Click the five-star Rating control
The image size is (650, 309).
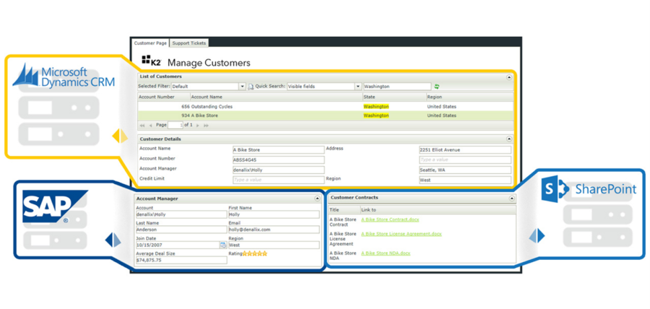[x=255, y=253]
